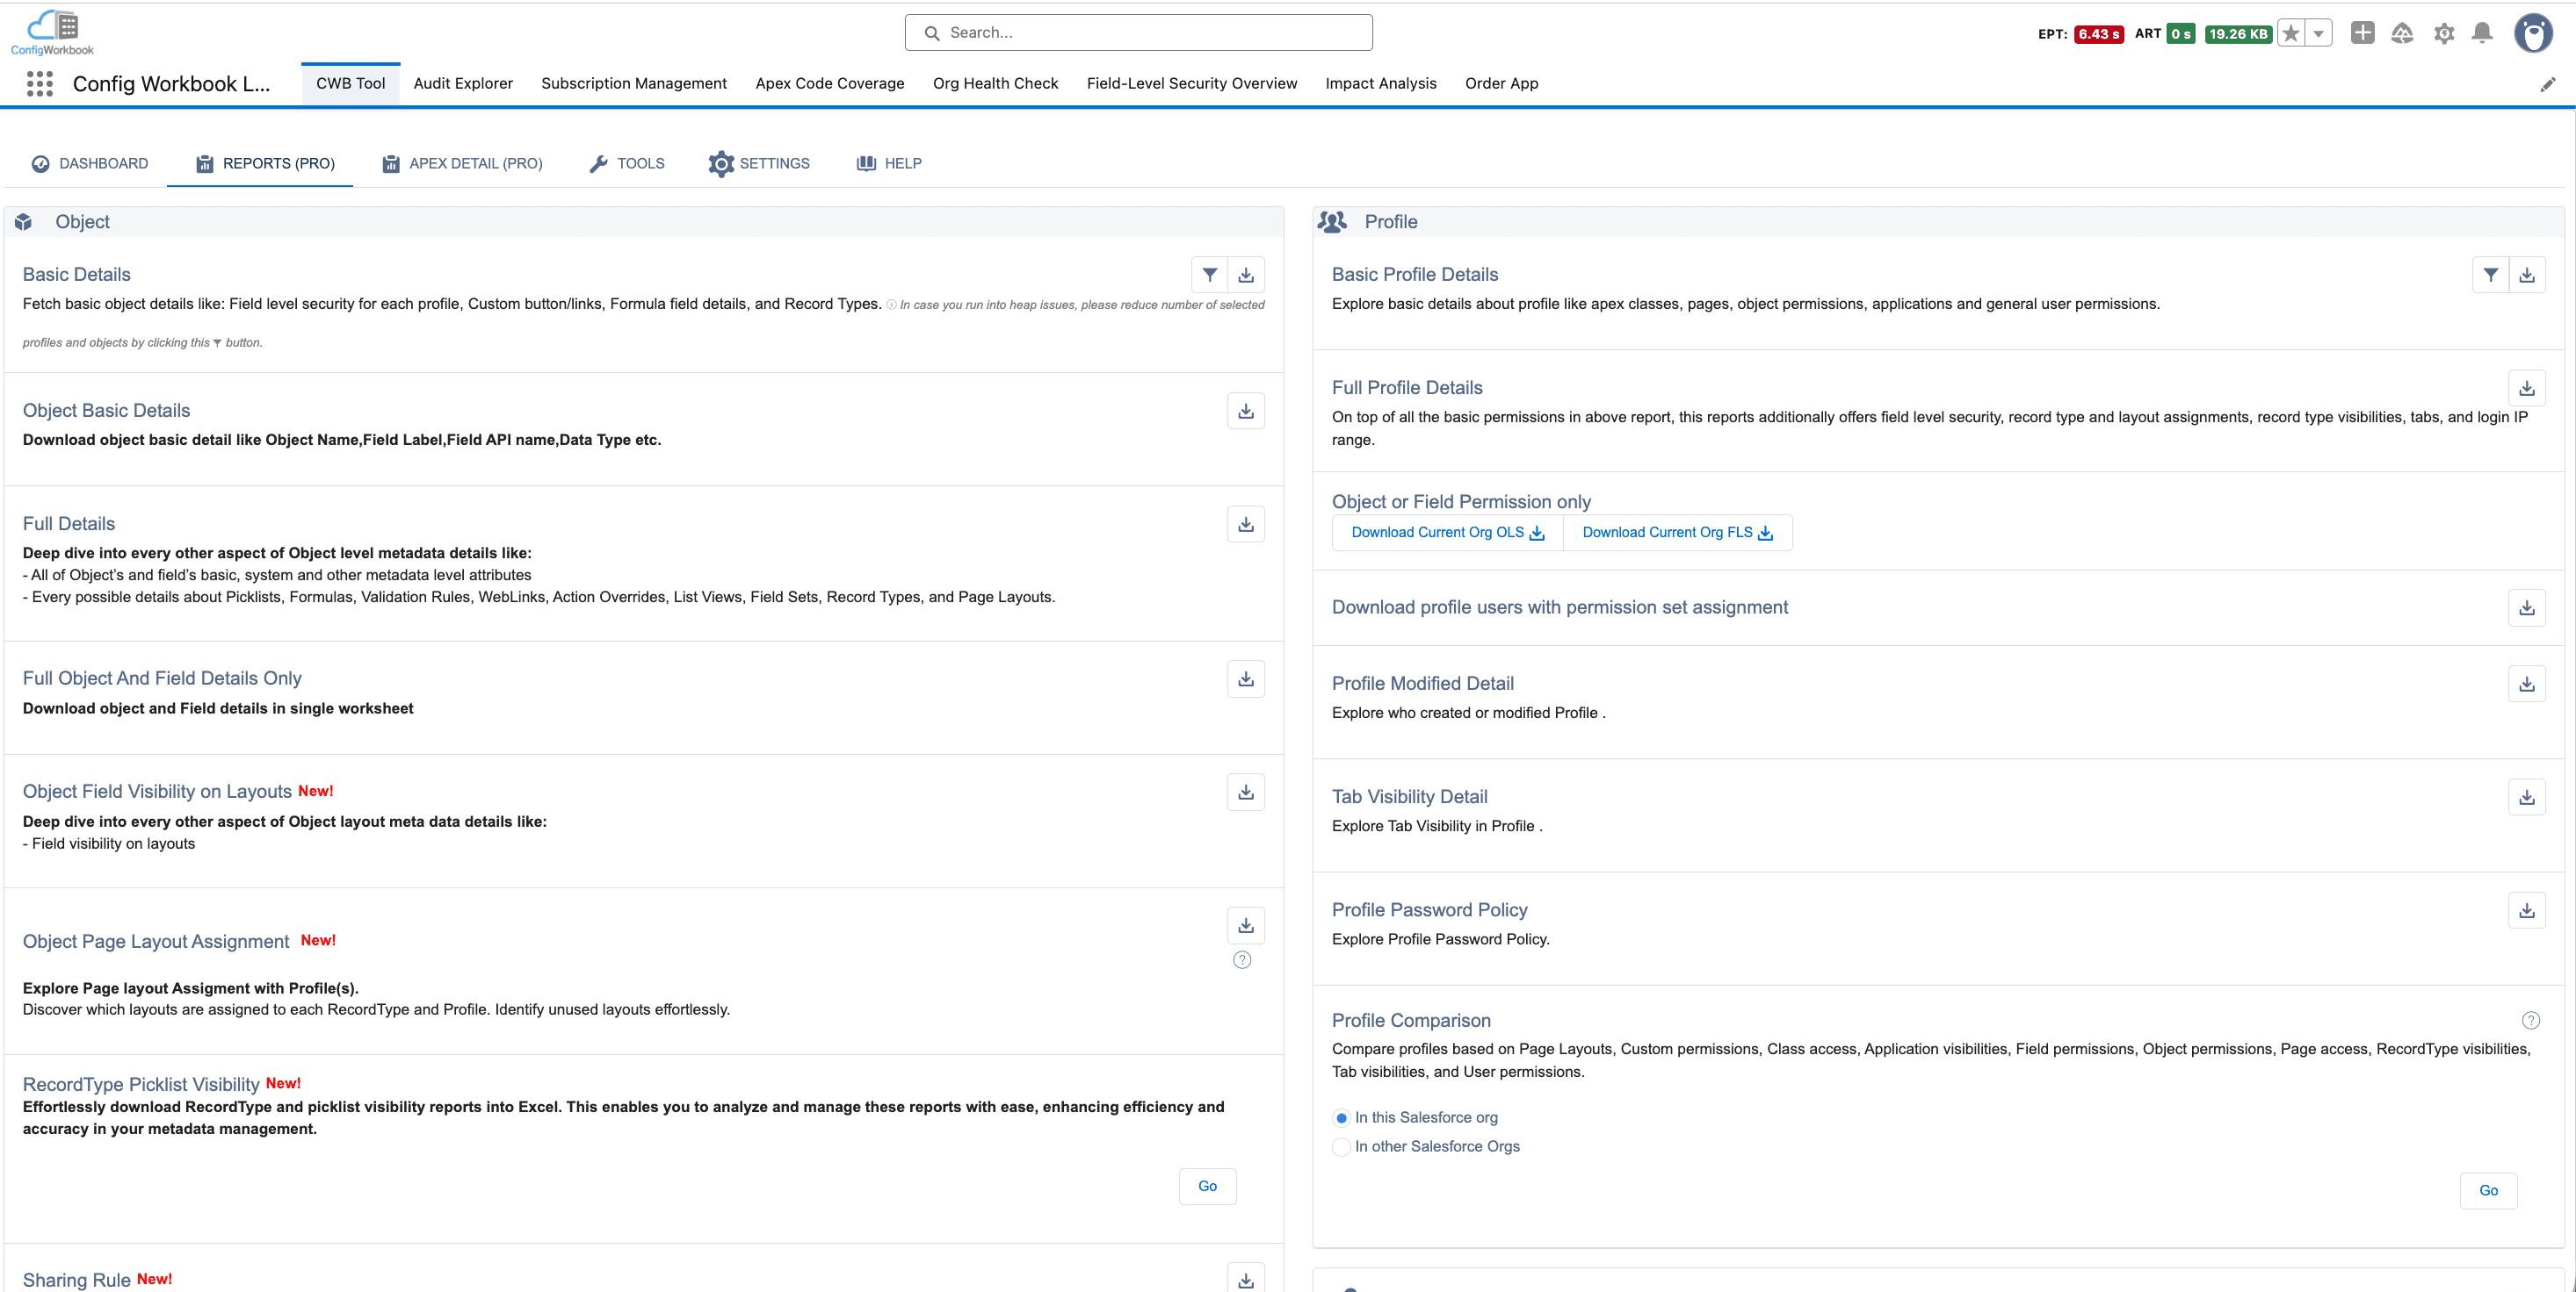The height and width of the screenshot is (1292, 2576).
Task: Open the SETTINGS tab
Action: tap(760, 164)
